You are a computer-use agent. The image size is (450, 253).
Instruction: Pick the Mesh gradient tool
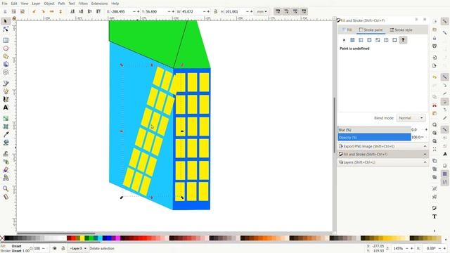[x=6, y=126]
